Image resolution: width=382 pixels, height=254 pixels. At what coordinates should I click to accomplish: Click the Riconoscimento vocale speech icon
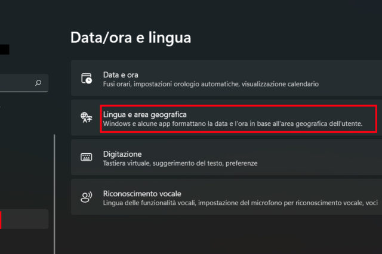[x=87, y=197]
